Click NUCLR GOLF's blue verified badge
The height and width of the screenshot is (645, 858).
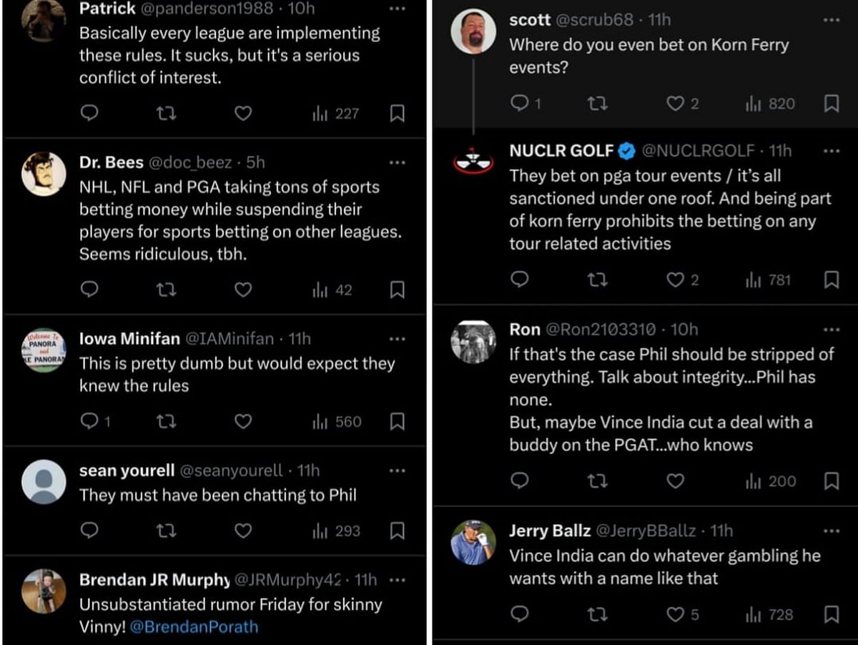tap(626, 151)
